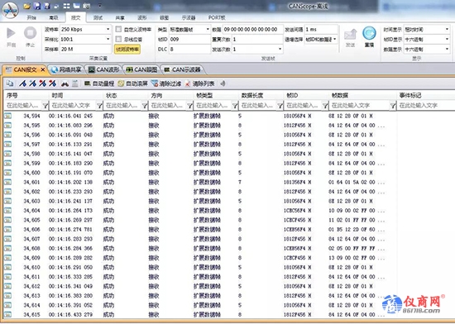Click the binoculars search icon in toolbar

[65, 84]
